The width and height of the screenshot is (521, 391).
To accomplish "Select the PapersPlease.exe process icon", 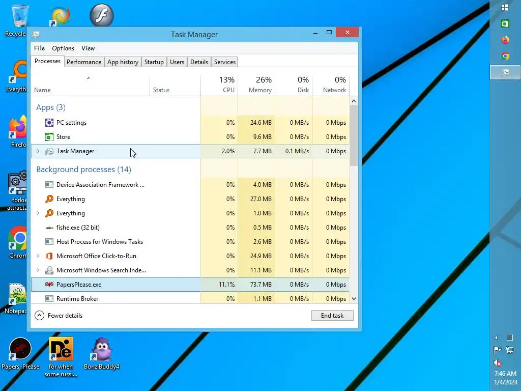I will 49,285.
